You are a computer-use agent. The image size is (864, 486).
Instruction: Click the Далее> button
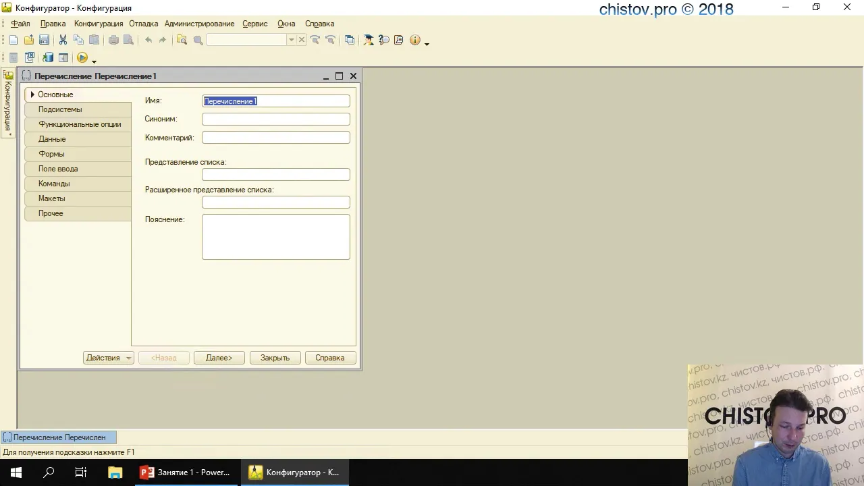(219, 358)
